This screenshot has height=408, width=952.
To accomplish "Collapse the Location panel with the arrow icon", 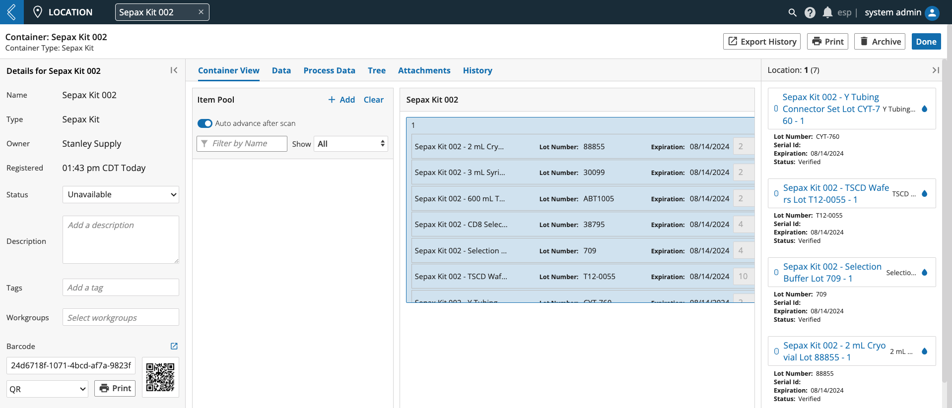I will coord(936,70).
